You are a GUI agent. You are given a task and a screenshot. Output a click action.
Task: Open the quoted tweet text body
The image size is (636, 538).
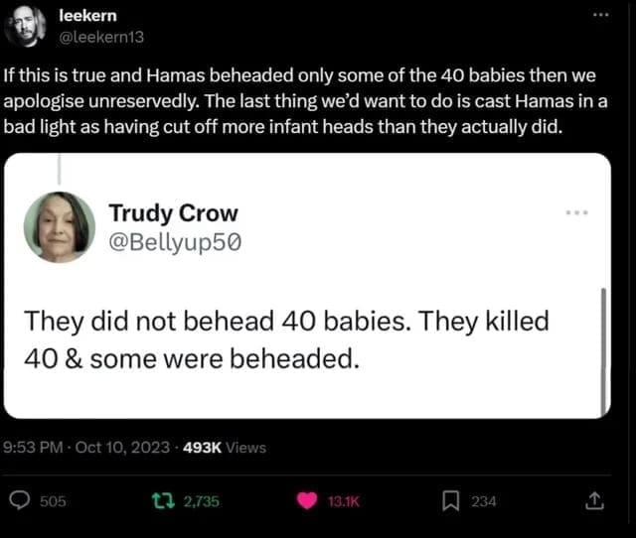point(287,339)
